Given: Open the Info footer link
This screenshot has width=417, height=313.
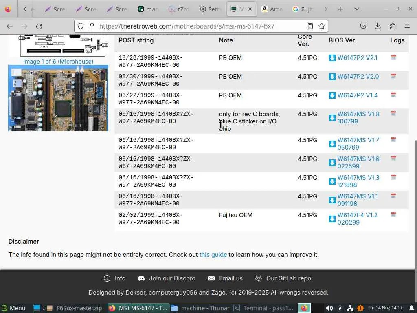Looking at the screenshot, I should (x=114, y=278).
